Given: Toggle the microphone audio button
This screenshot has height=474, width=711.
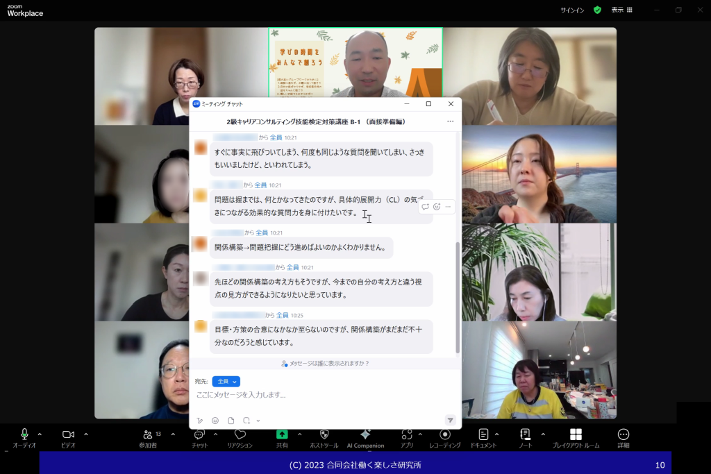Looking at the screenshot, I should coord(24,435).
